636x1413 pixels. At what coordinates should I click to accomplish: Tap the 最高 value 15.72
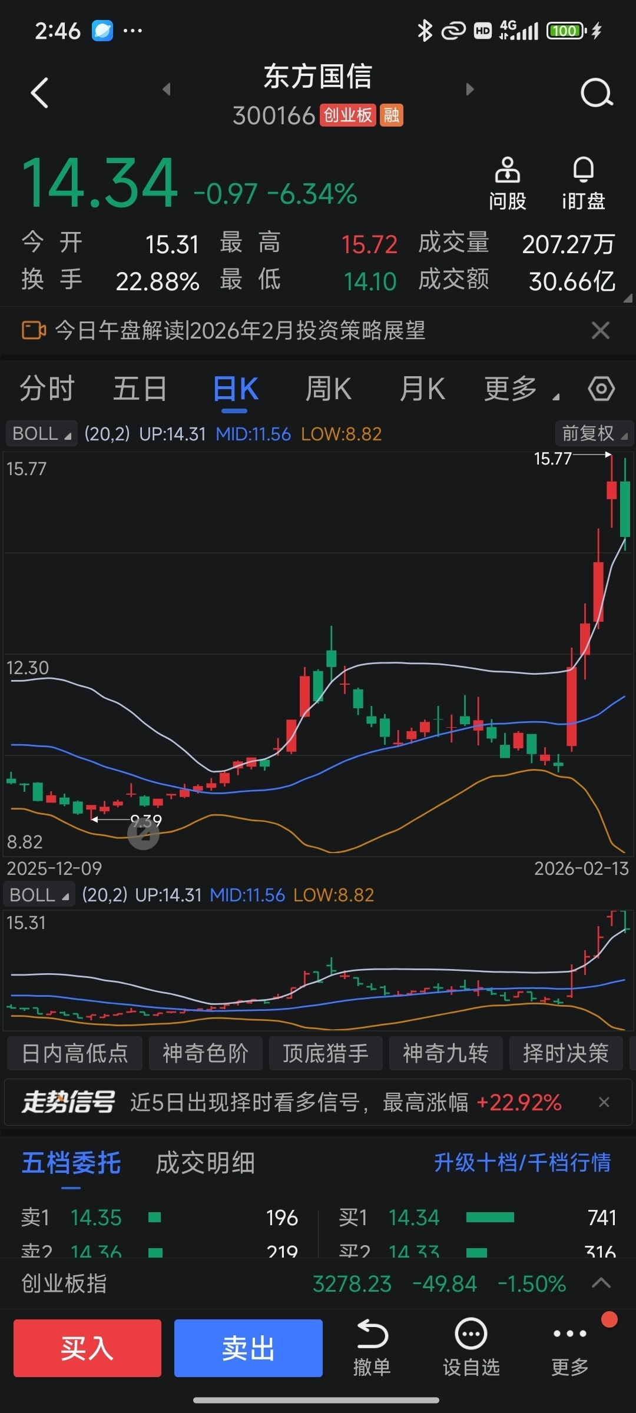370,244
